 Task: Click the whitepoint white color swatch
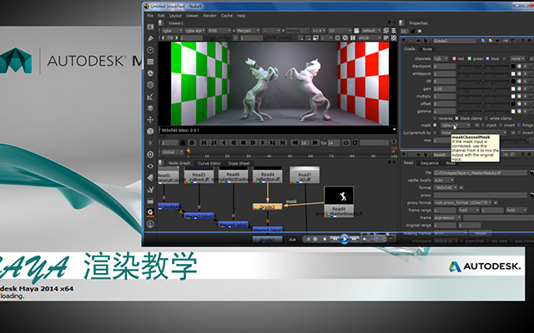(513, 74)
